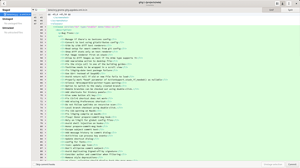The height and width of the screenshot is (168, 300).
Task: Click the staged file icon in sidebar
Action: (x=4, y=14)
